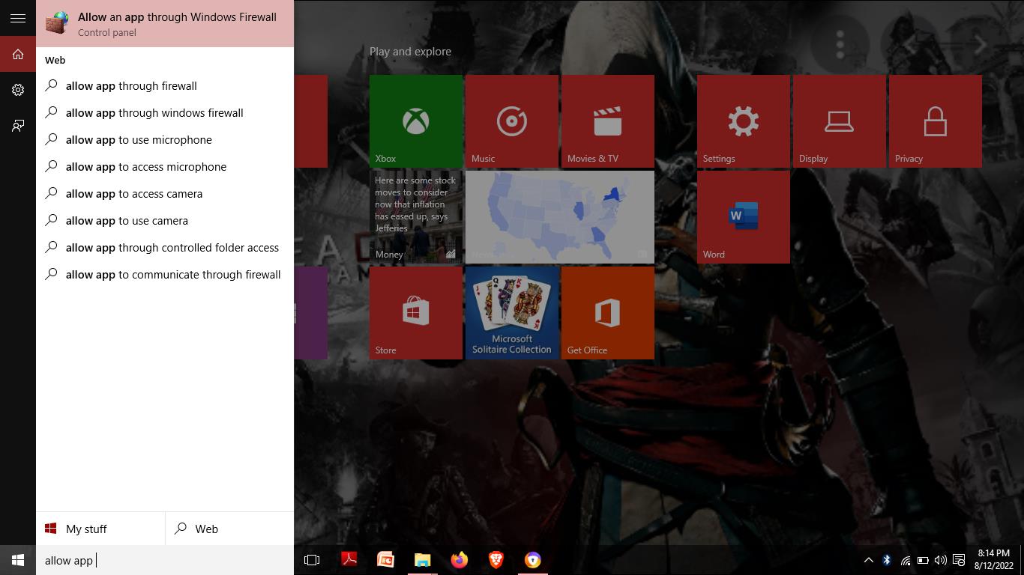The image size is (1024, 575).
Task: Open the Money news tile
Action: pyautogui.click(x=416, y=217)
